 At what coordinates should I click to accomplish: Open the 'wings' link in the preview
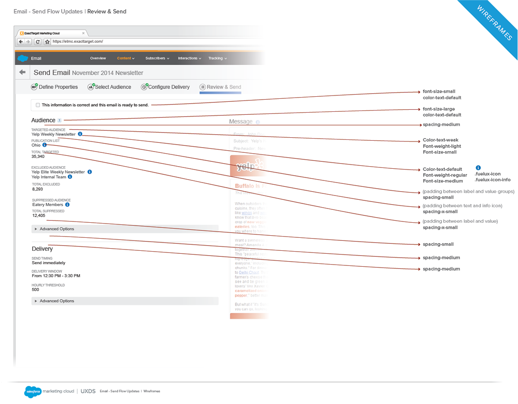point(246,213)
